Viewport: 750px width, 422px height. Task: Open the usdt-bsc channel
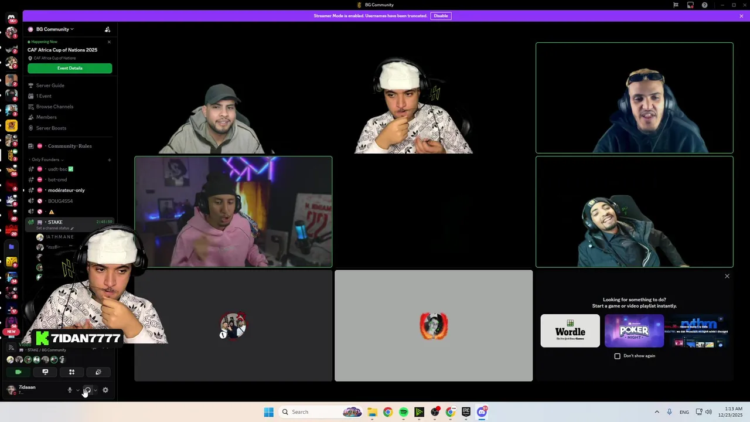point(69,169)
